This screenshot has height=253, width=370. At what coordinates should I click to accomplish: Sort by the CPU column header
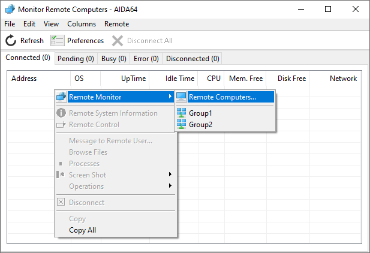pyautogui.click(x=213, y=79)
